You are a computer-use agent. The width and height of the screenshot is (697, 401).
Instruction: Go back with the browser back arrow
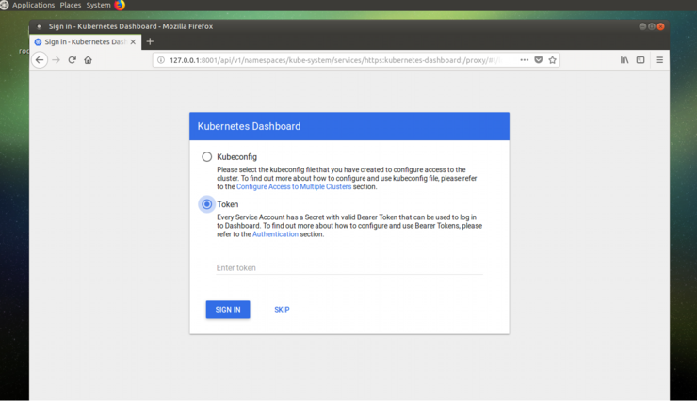[x=40, y=60]
